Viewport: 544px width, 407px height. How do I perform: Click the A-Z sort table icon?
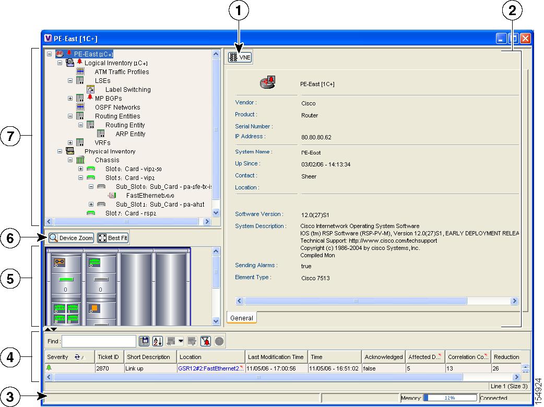pyautogui.click(x=158, y=341)
